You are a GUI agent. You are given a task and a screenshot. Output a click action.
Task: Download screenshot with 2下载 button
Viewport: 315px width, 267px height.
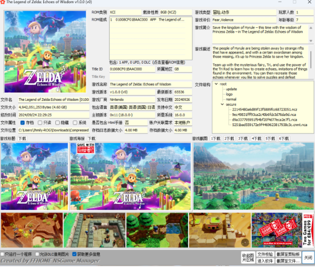(229, 138)
